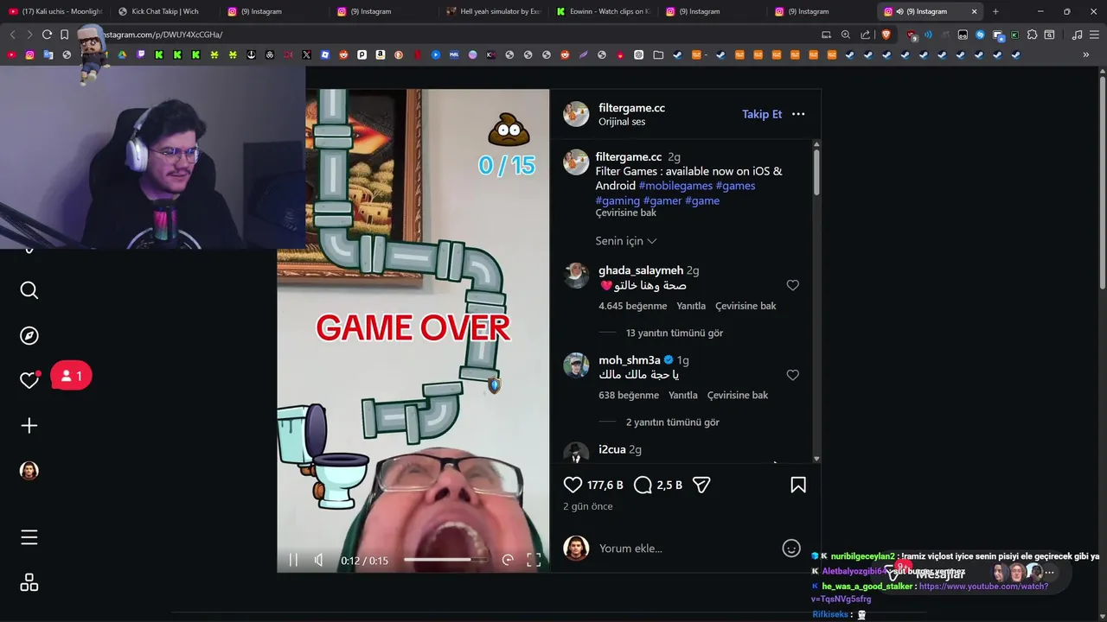1107x622 pixels.
Task: Open the X bookmark in bookmarks bar
Action: pos(306,54)
